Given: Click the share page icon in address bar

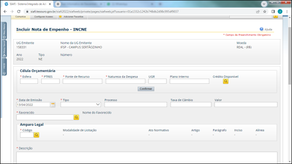Looking at the screenshot, I should pyautogui.click(x=258, y=11).
